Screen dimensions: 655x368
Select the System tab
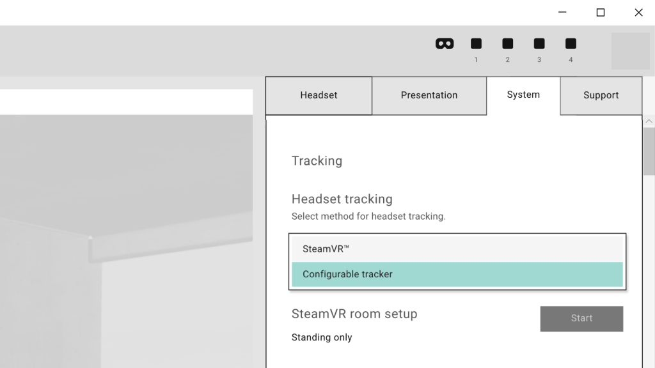(523, 95)
